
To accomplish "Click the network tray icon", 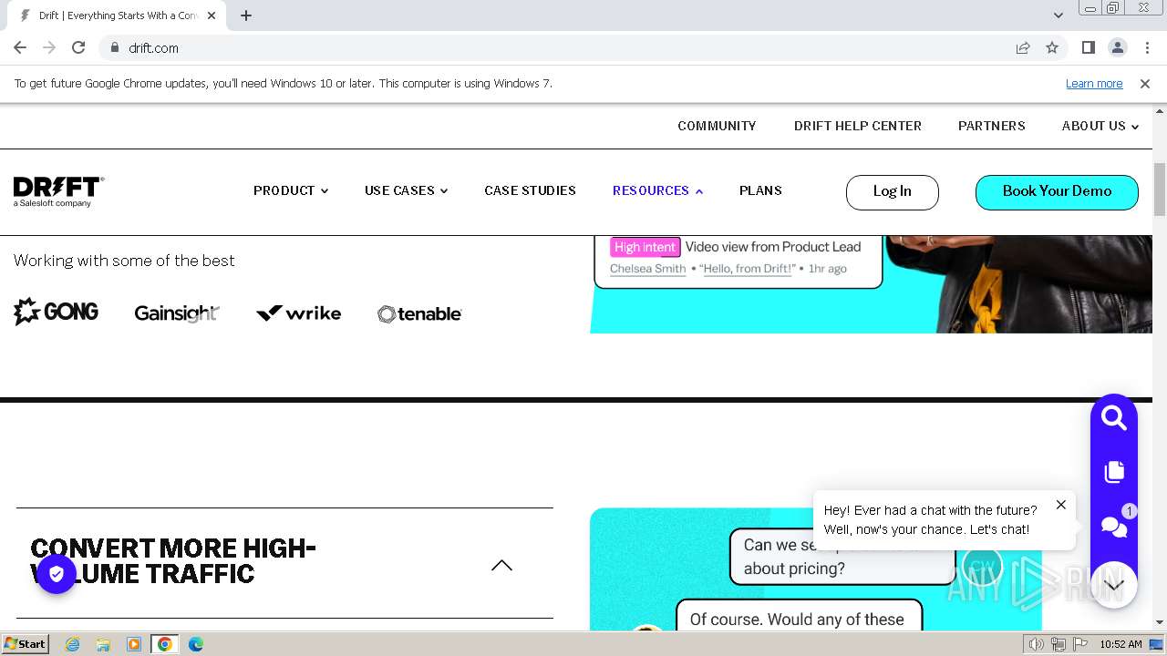I will [x=1058, y=644].
